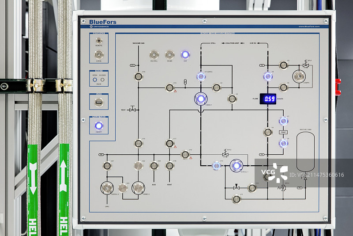The height and width of the screenshot is (236, 353).
Task: Toggle the EXT illuminated button
Action: tap(185, 55)
